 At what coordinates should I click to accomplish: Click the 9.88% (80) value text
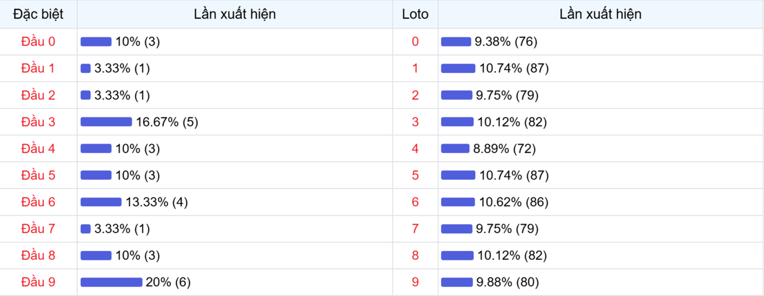coord(508,282)
